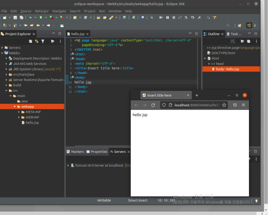Screen dimensions: 268x215
Task: Open the Refactor menu
Action: (42, 11)
